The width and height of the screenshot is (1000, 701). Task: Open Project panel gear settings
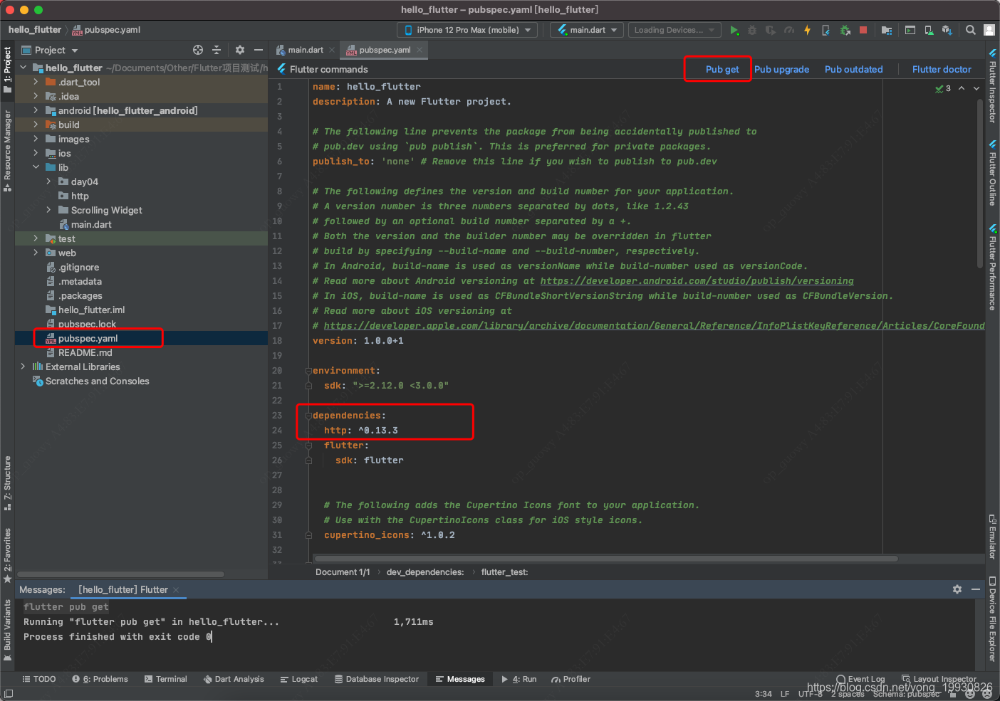coord(240,50)
